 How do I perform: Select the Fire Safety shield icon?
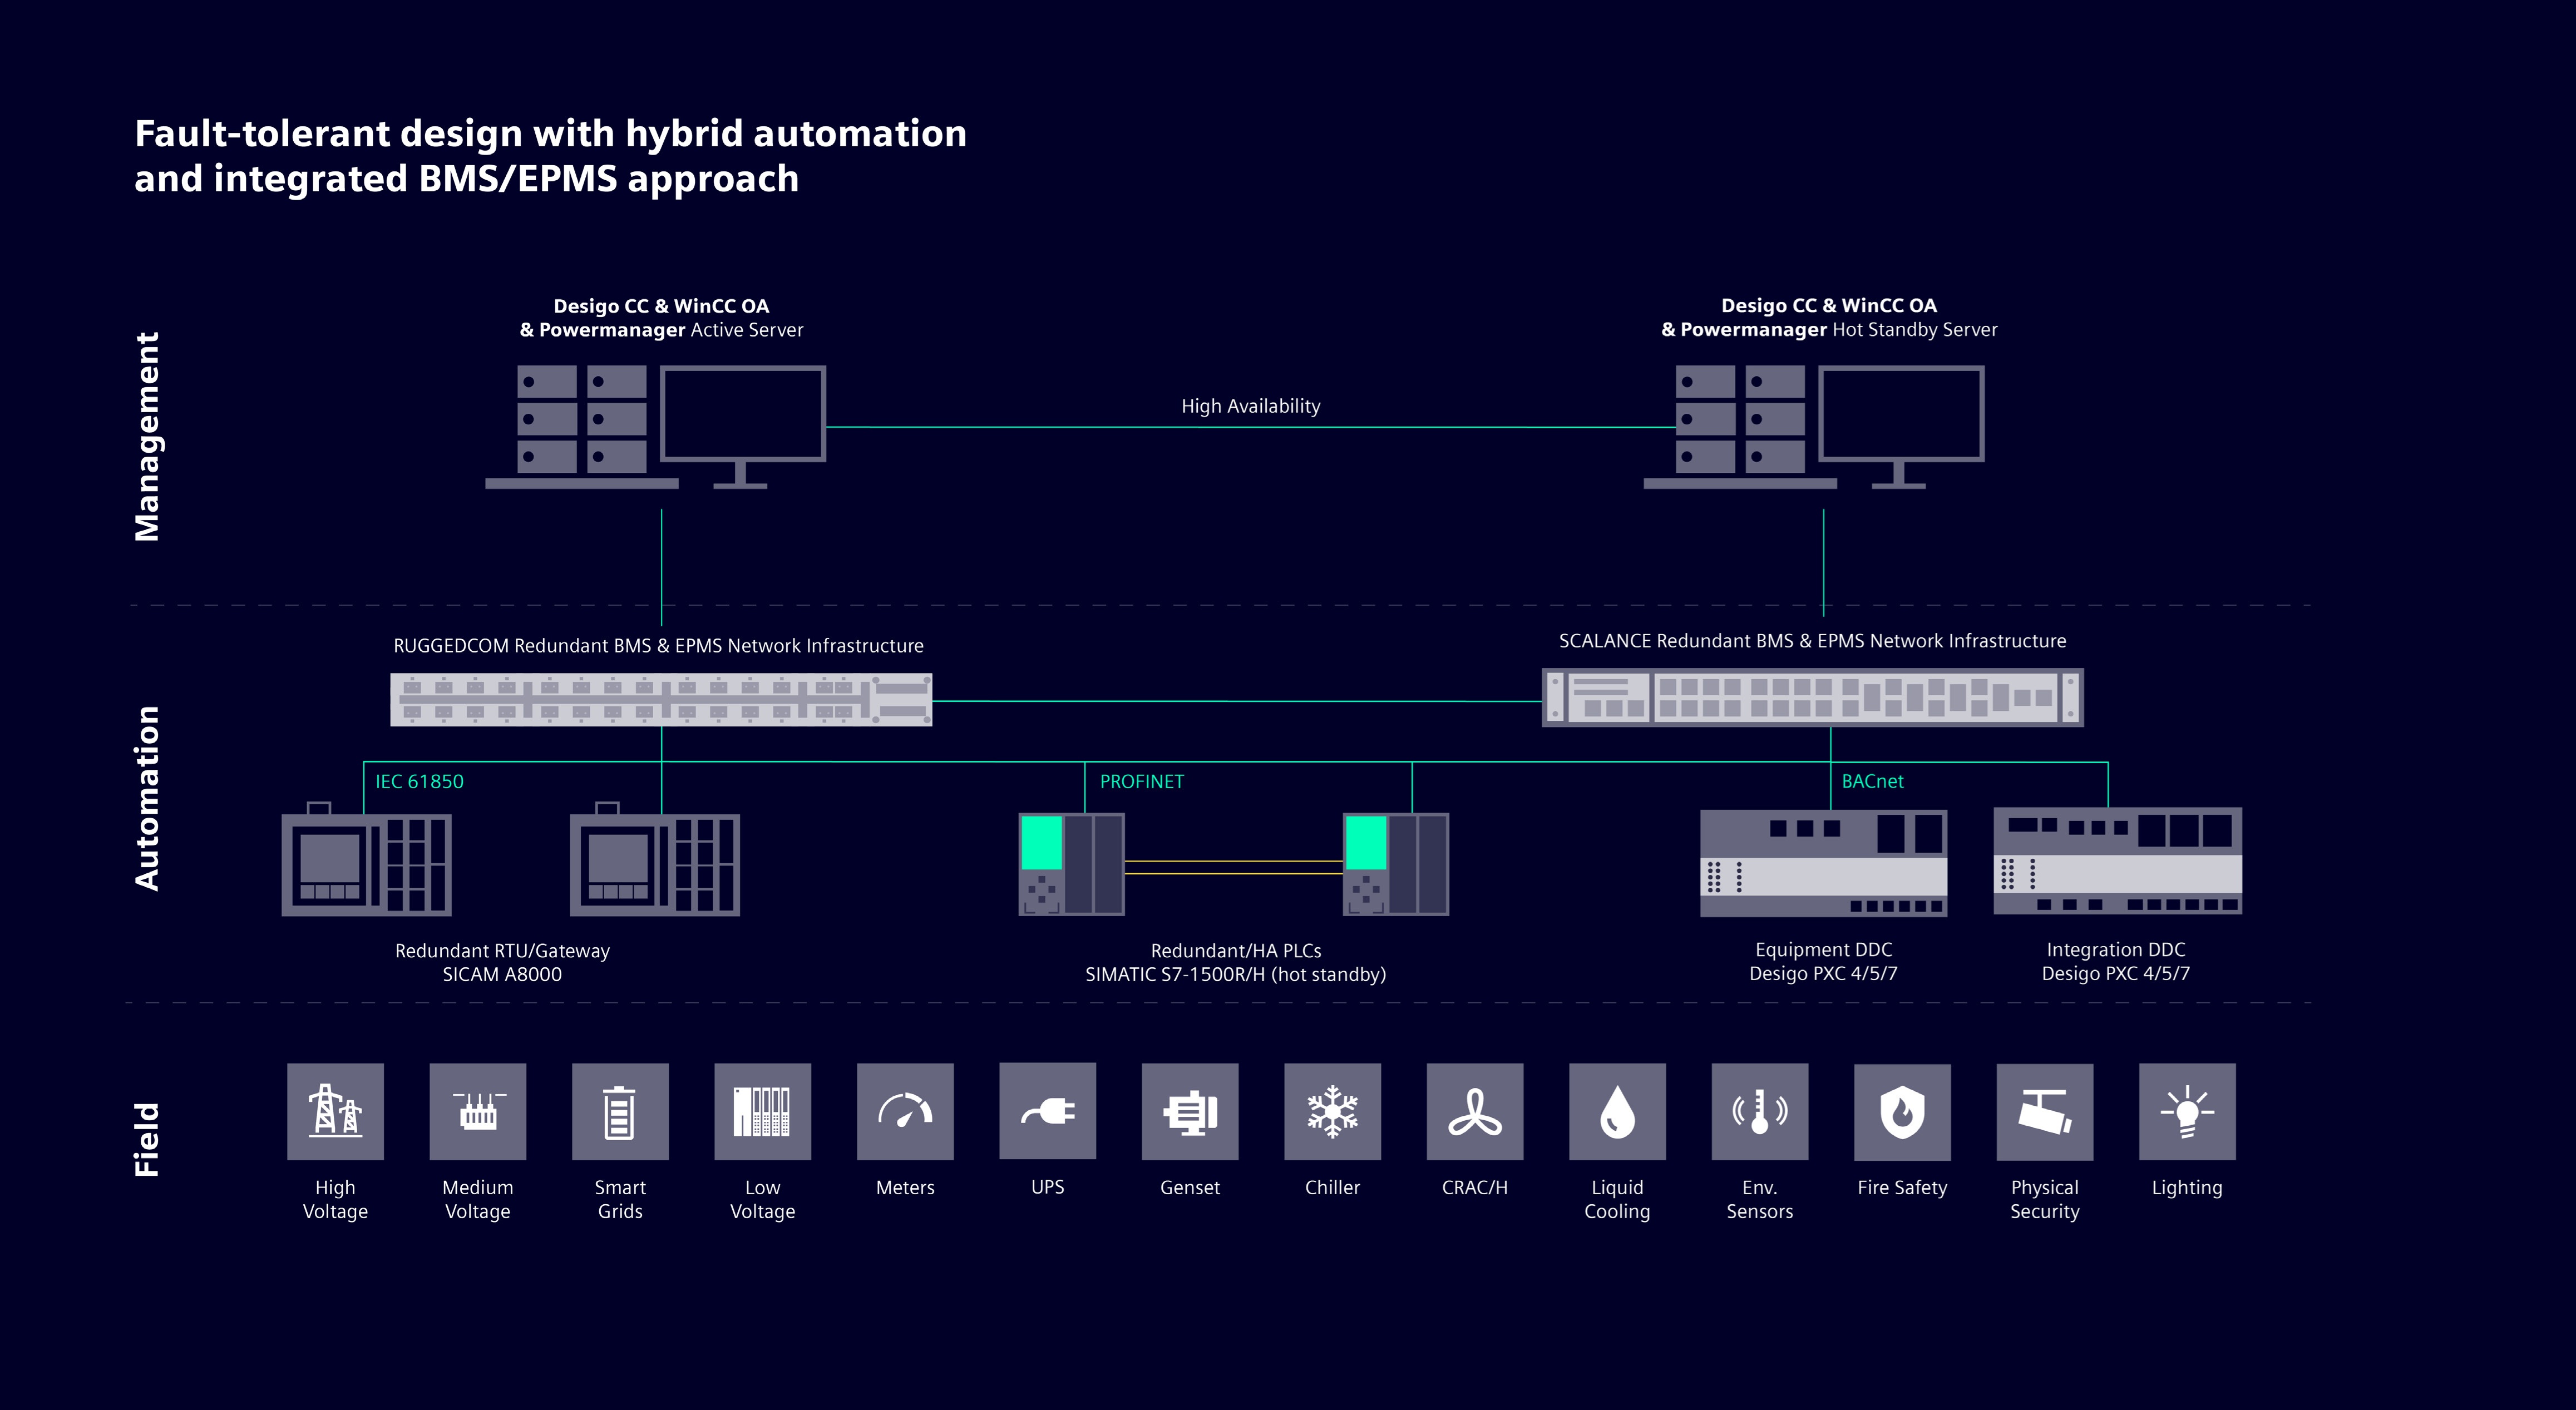[x=1903, y=1111]
